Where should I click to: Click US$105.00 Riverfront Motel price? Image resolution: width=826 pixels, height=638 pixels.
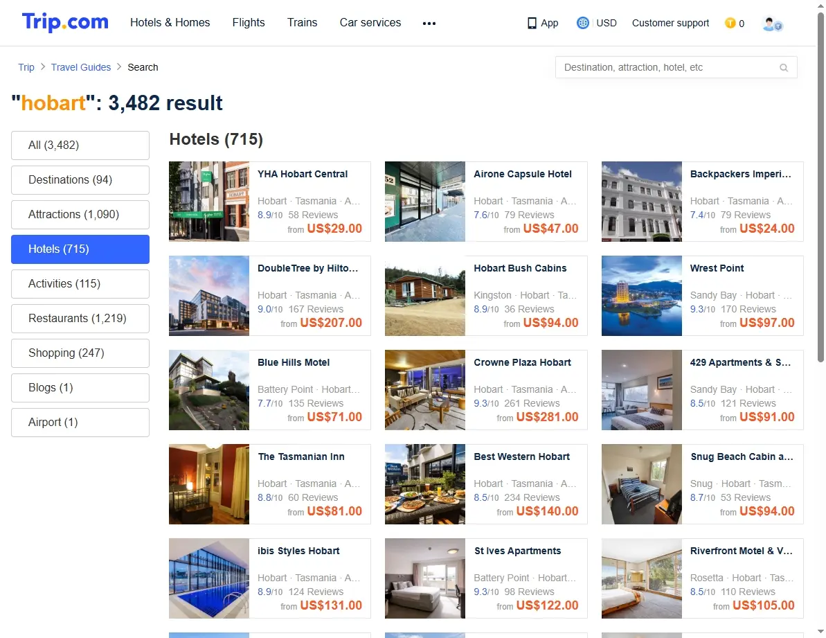coord(763,606)
